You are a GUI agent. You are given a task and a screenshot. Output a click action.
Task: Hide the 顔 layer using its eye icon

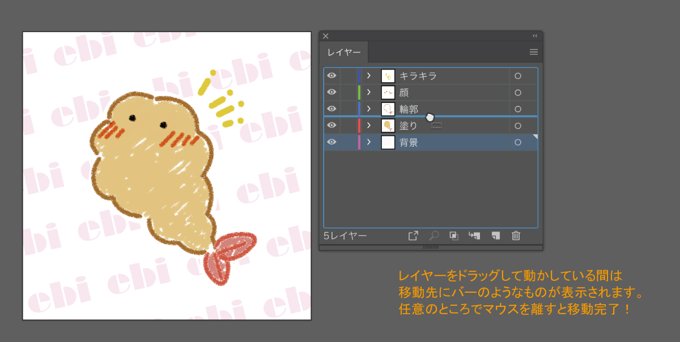(331, 92)
